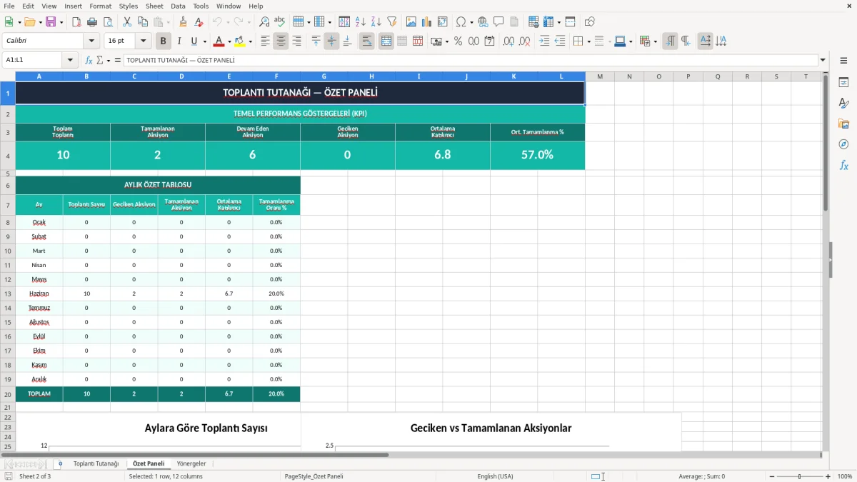This screenshot has height=482, width=857.
Task: Insert a comment icon
Action: 498,22
